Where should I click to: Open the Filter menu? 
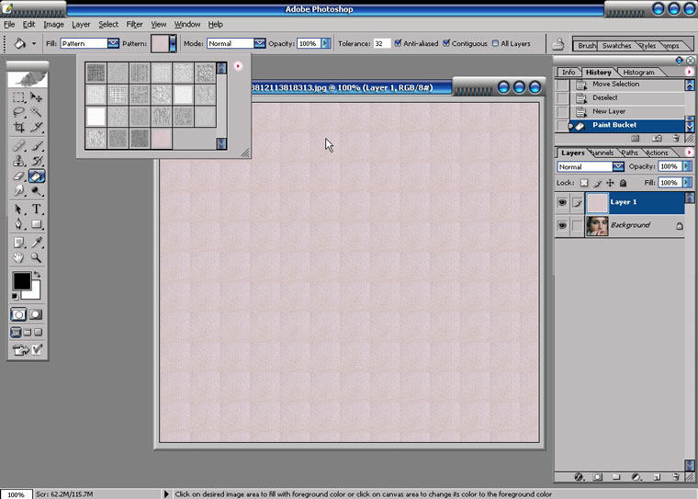[x=134, y=24]
